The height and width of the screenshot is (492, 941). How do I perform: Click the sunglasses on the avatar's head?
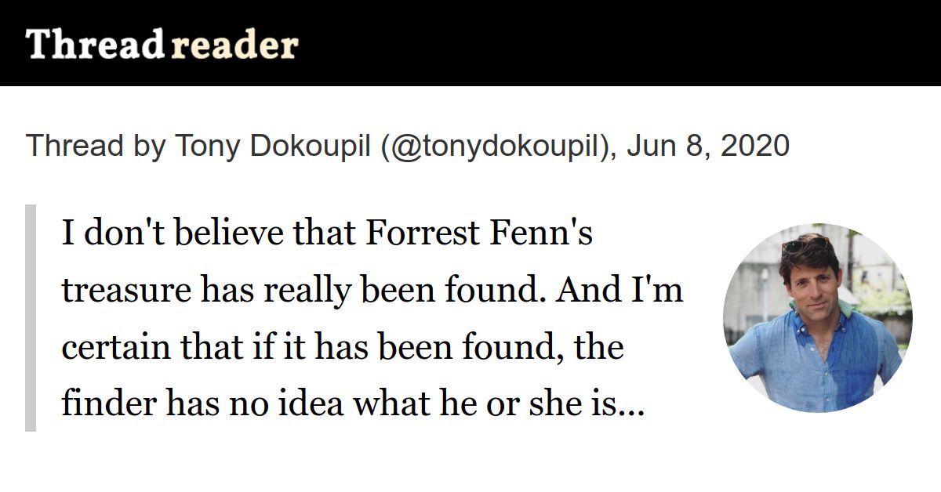coord(806,244)
